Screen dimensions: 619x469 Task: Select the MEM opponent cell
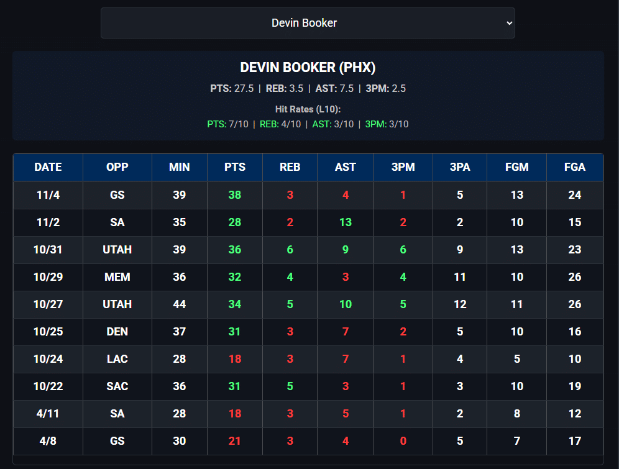[117, 277]
